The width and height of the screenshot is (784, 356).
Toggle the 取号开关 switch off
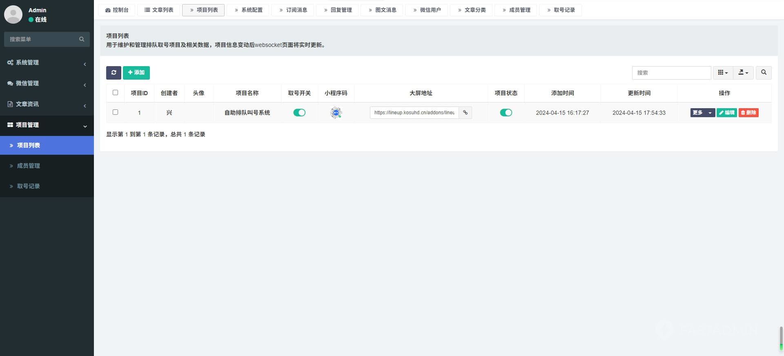[299, 113]
